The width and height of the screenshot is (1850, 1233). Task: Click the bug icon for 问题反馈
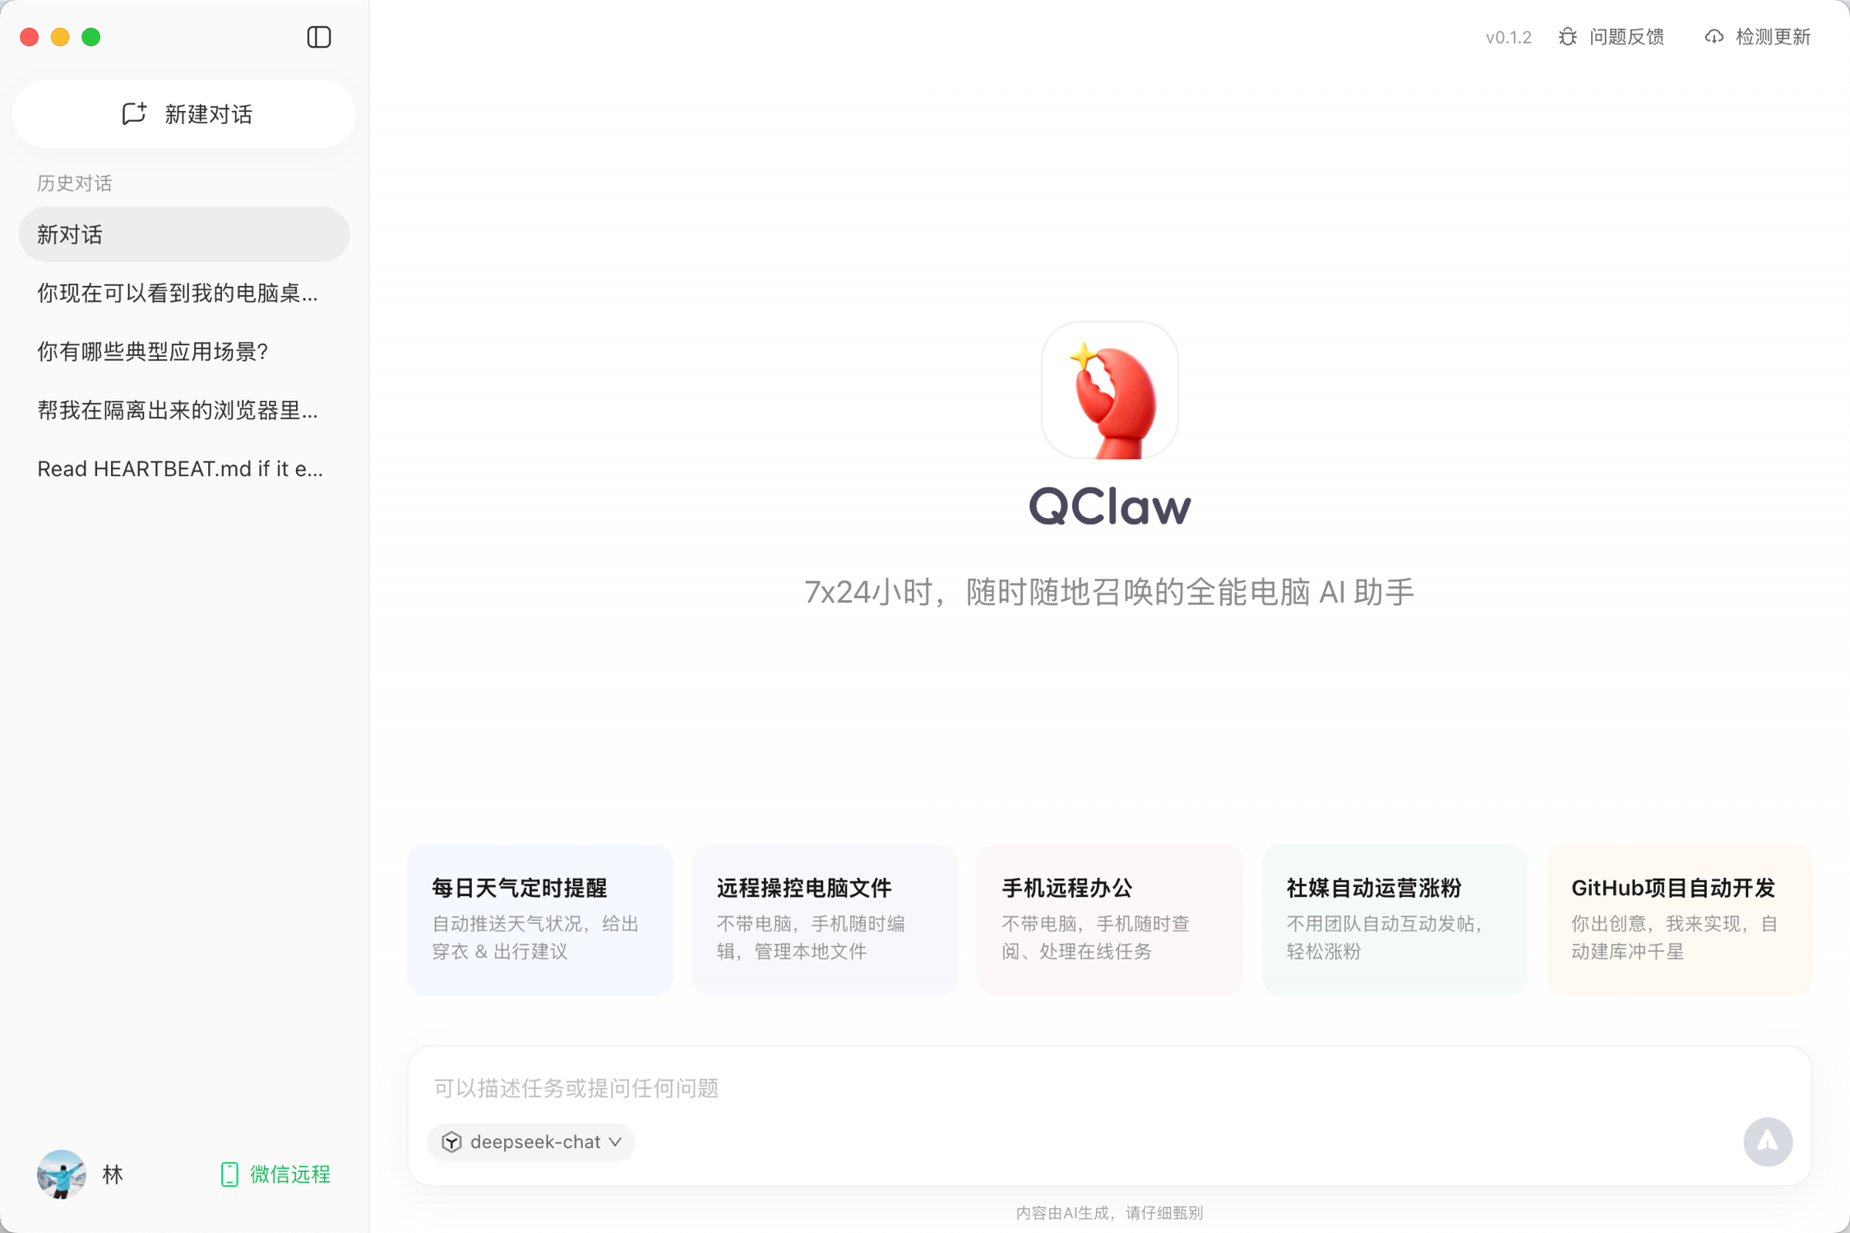(1567, 37)
